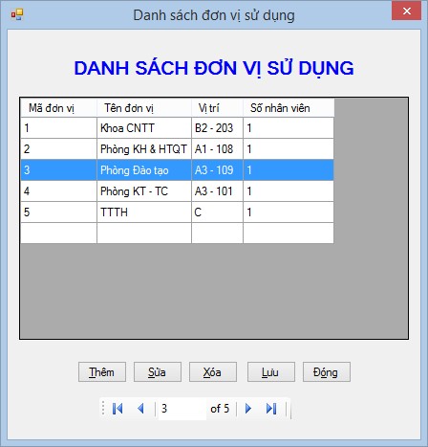Select the TTTH cell
This screenshot has height=447, width=428.
pos(144,212)
